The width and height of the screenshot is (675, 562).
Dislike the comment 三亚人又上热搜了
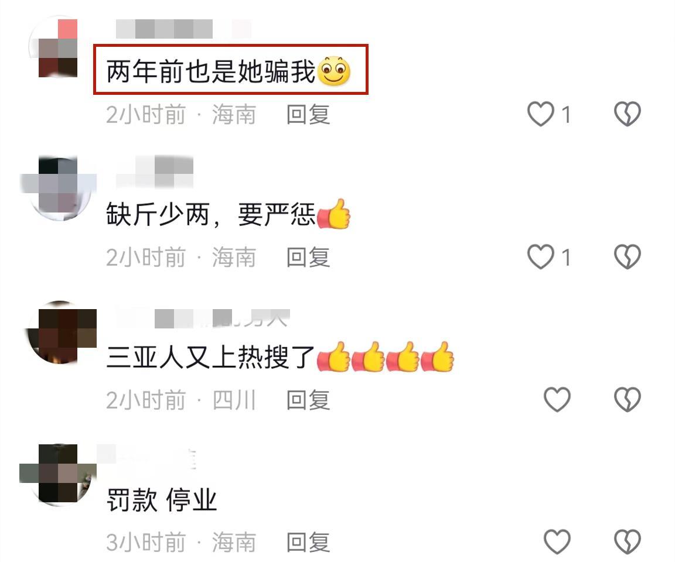pos(627,399)
